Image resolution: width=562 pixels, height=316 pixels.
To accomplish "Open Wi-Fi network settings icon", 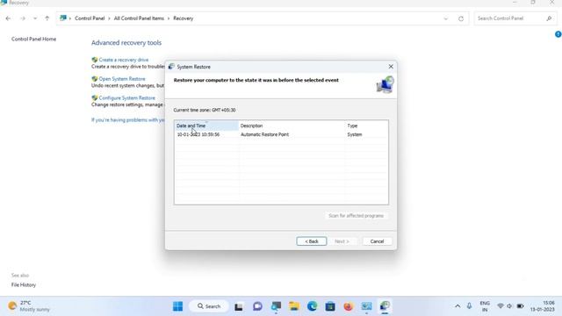I will 501,306.
